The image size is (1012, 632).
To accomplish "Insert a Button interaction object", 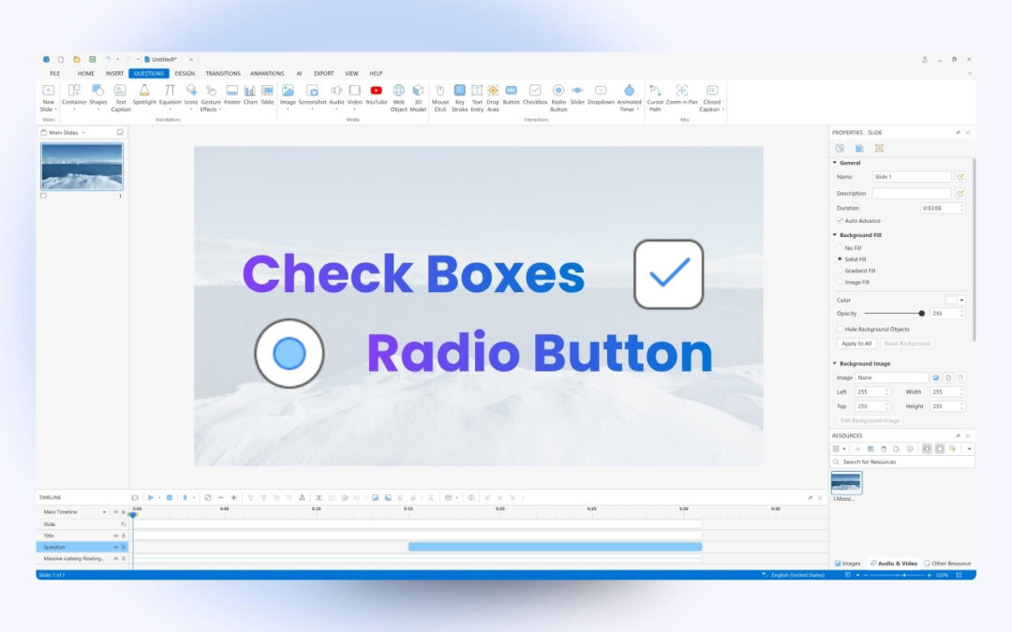I will (x=512, y=95).
